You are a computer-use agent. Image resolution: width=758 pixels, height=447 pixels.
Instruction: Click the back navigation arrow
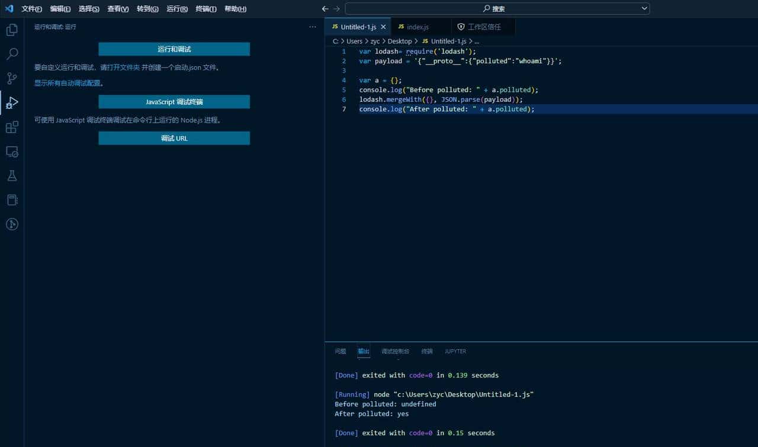pos(325,8)
